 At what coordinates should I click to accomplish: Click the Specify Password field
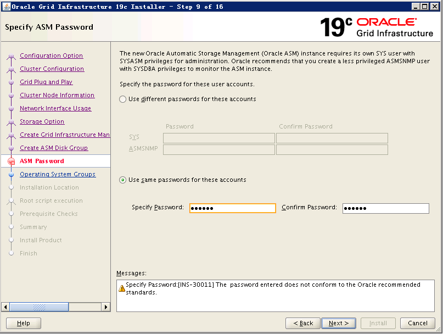point(233,208)
